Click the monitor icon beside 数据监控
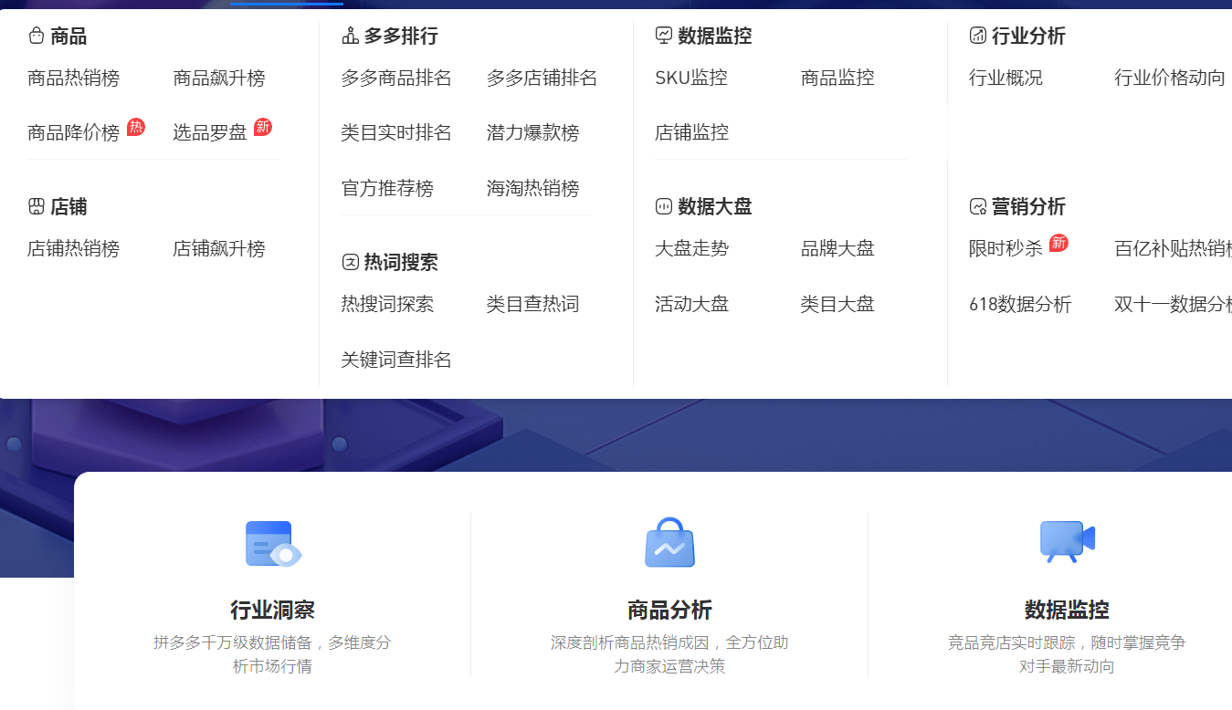 [664, 37]
